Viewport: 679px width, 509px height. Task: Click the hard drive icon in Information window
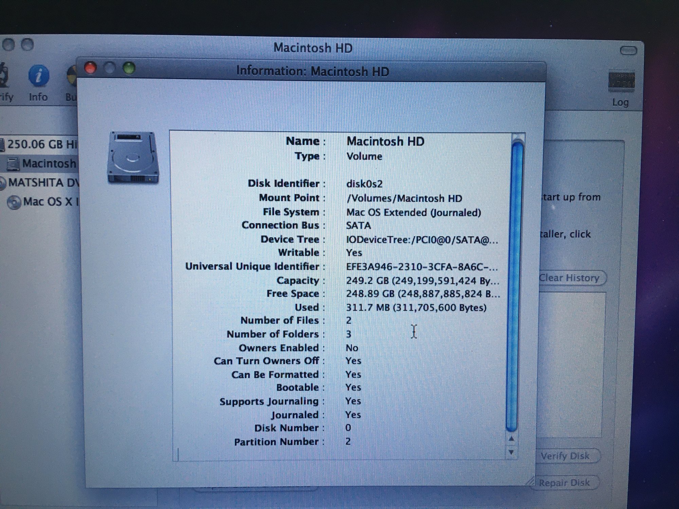pos(133,157)
